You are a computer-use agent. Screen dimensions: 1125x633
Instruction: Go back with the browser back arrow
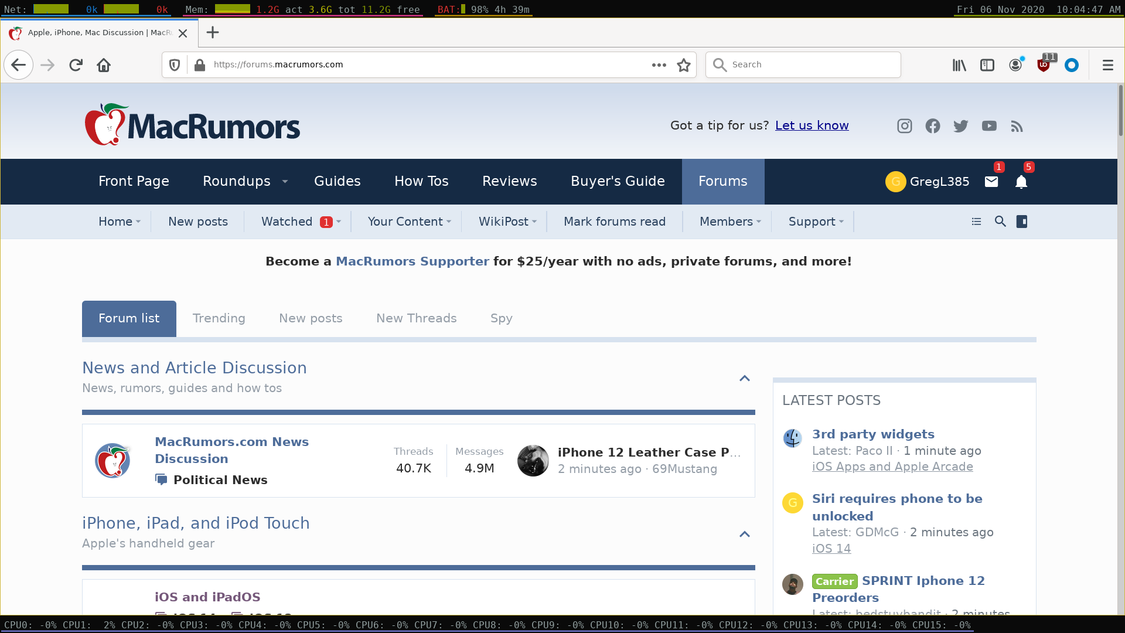19,65
